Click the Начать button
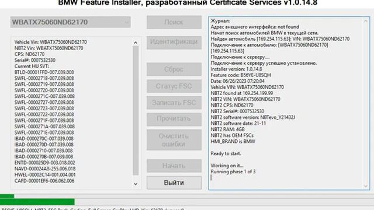This screenshot has width=374, height=210. pos(174,166)
